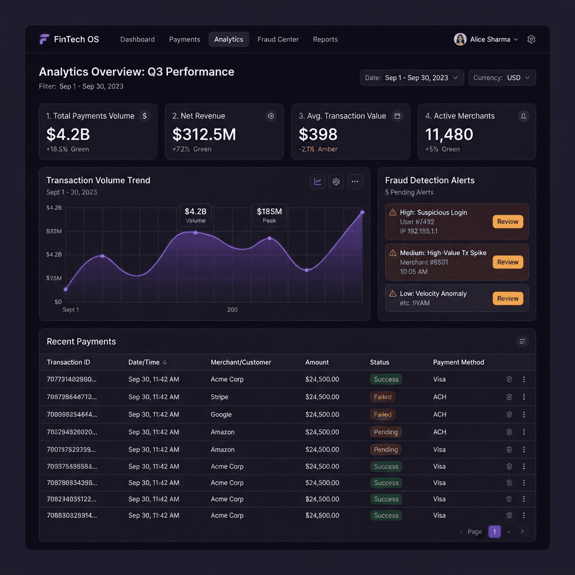
Task: Open chart settings icon beside line chart icon
Action: click(x=336, y=181)
